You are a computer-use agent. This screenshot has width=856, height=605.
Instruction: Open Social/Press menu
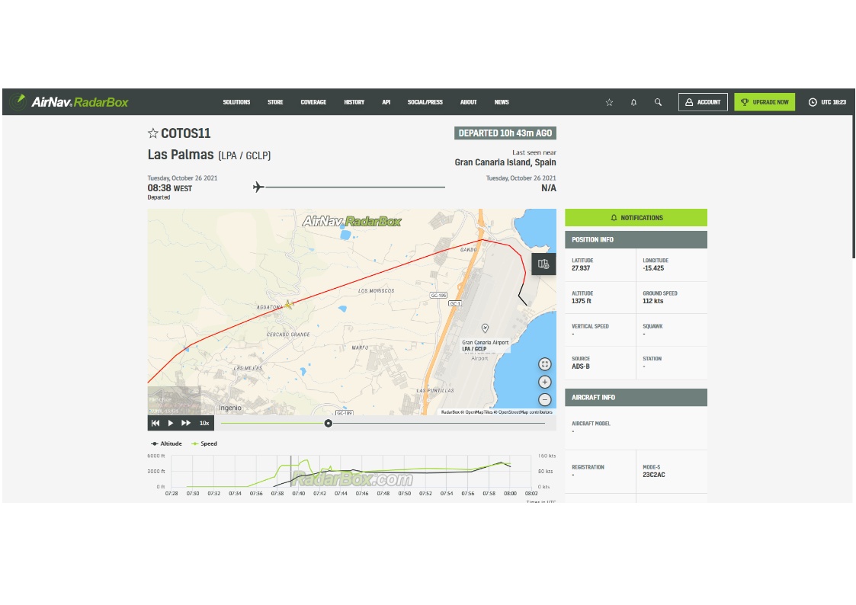coord(425,102)
